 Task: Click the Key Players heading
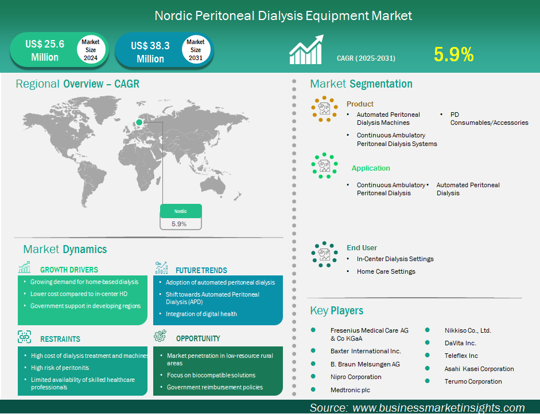pos(337,310)
